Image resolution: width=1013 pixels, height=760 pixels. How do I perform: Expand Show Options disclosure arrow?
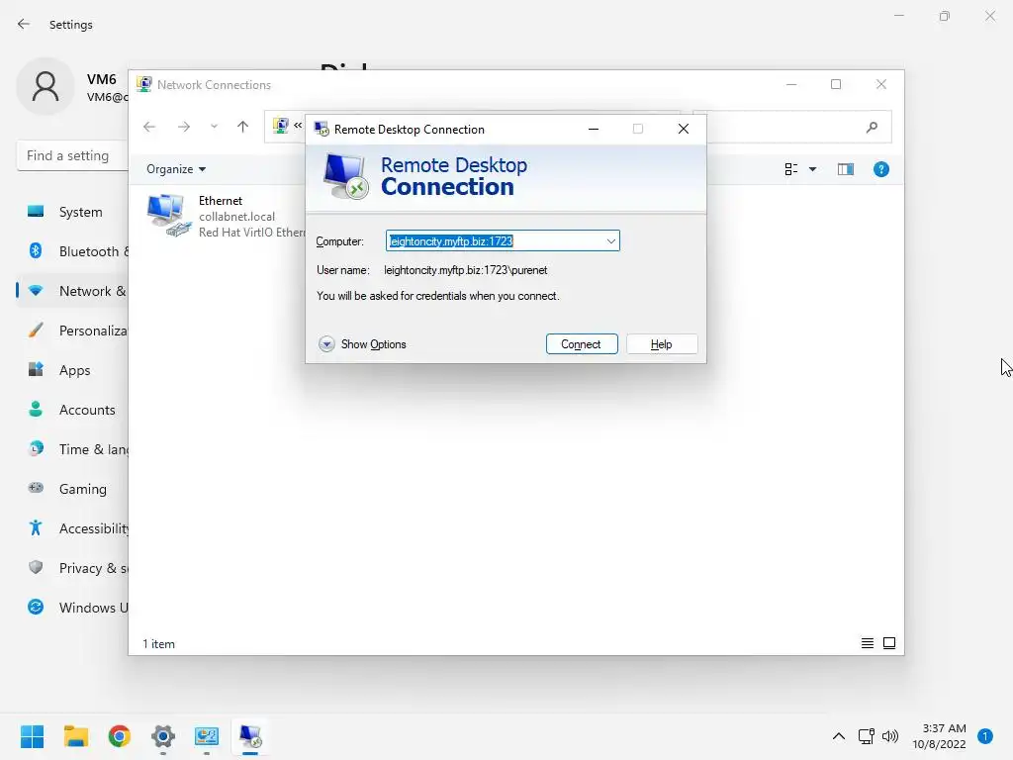click(326, 343)
